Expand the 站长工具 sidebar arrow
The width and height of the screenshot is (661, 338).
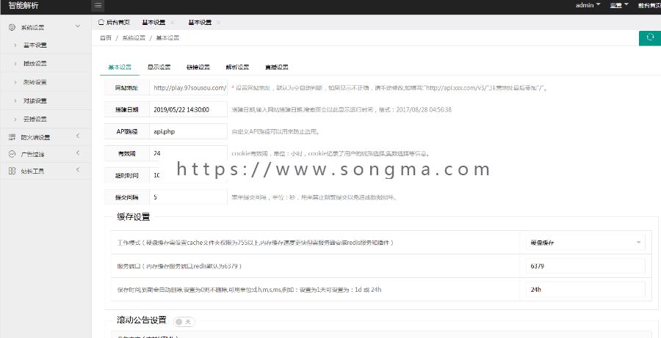78,169
